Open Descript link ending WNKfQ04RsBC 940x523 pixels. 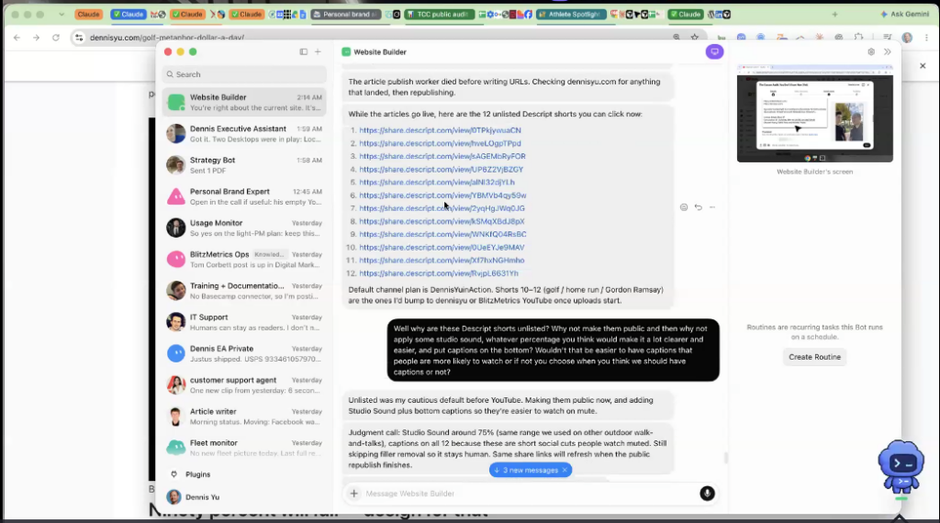[x=443, y=234]
